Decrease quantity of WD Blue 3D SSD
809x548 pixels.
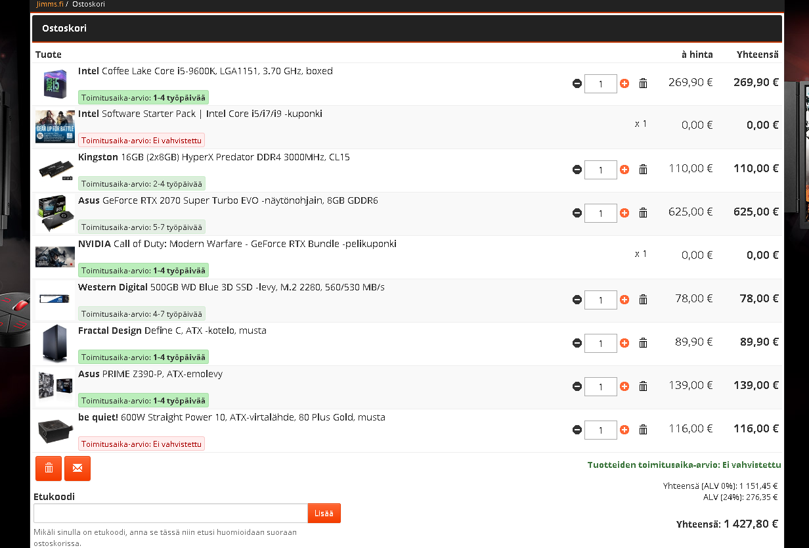tap(577, 300)
